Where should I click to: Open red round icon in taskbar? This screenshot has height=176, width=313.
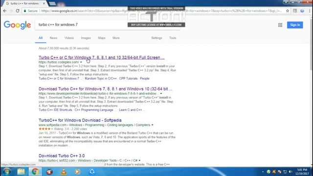coord(49,172)
